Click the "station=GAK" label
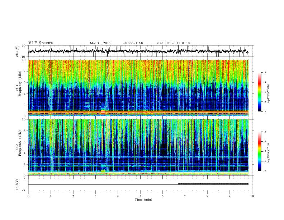 (x=133, y=43)
